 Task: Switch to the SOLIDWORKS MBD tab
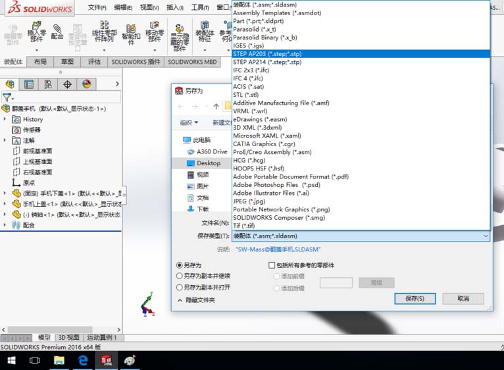[x=192, y=62]
